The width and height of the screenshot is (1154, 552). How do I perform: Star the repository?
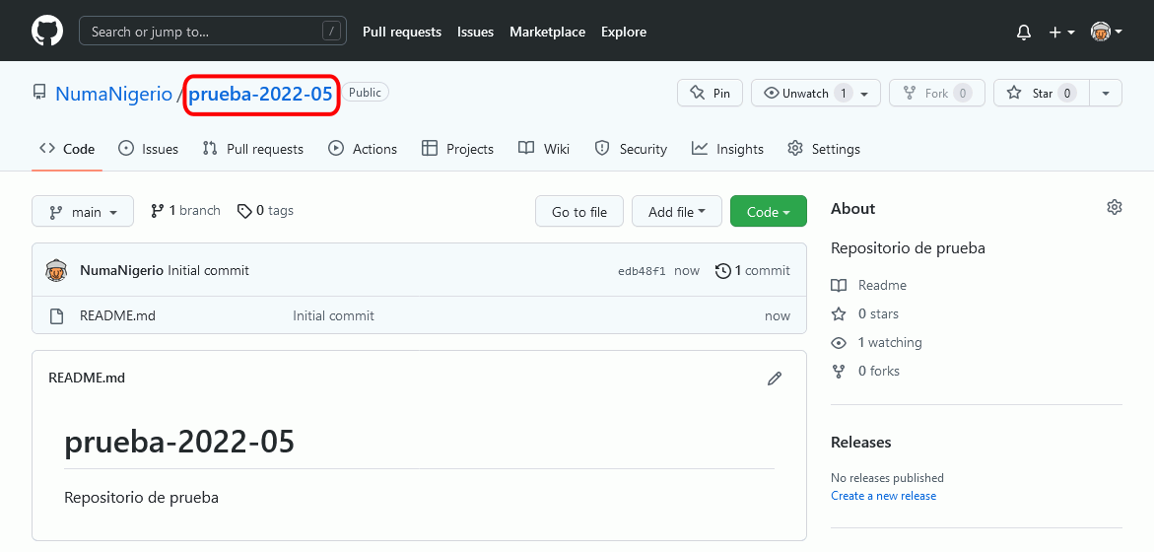tap(1041, 93)
